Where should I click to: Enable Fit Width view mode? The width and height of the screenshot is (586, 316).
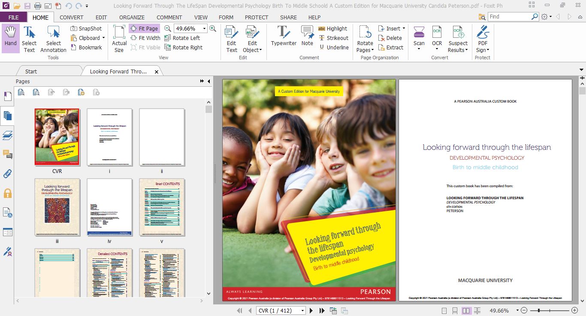[145, 38]
